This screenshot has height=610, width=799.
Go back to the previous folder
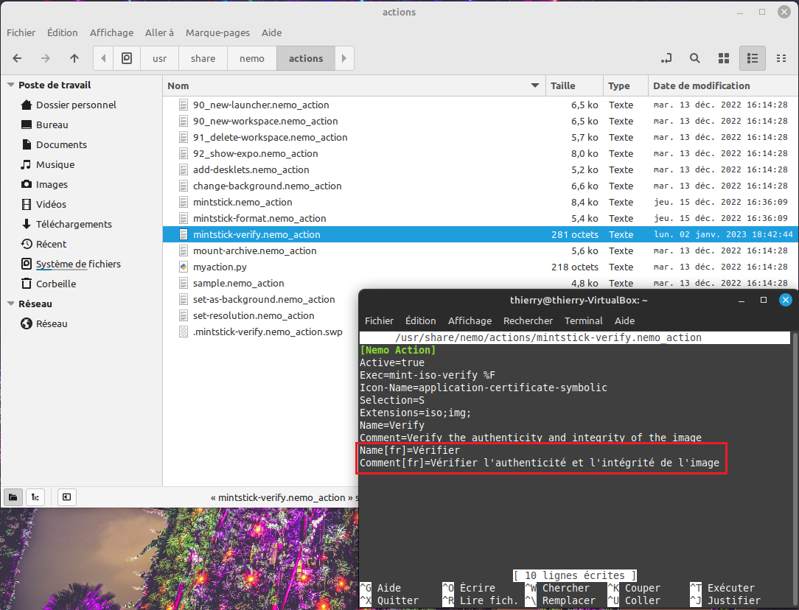17,57
